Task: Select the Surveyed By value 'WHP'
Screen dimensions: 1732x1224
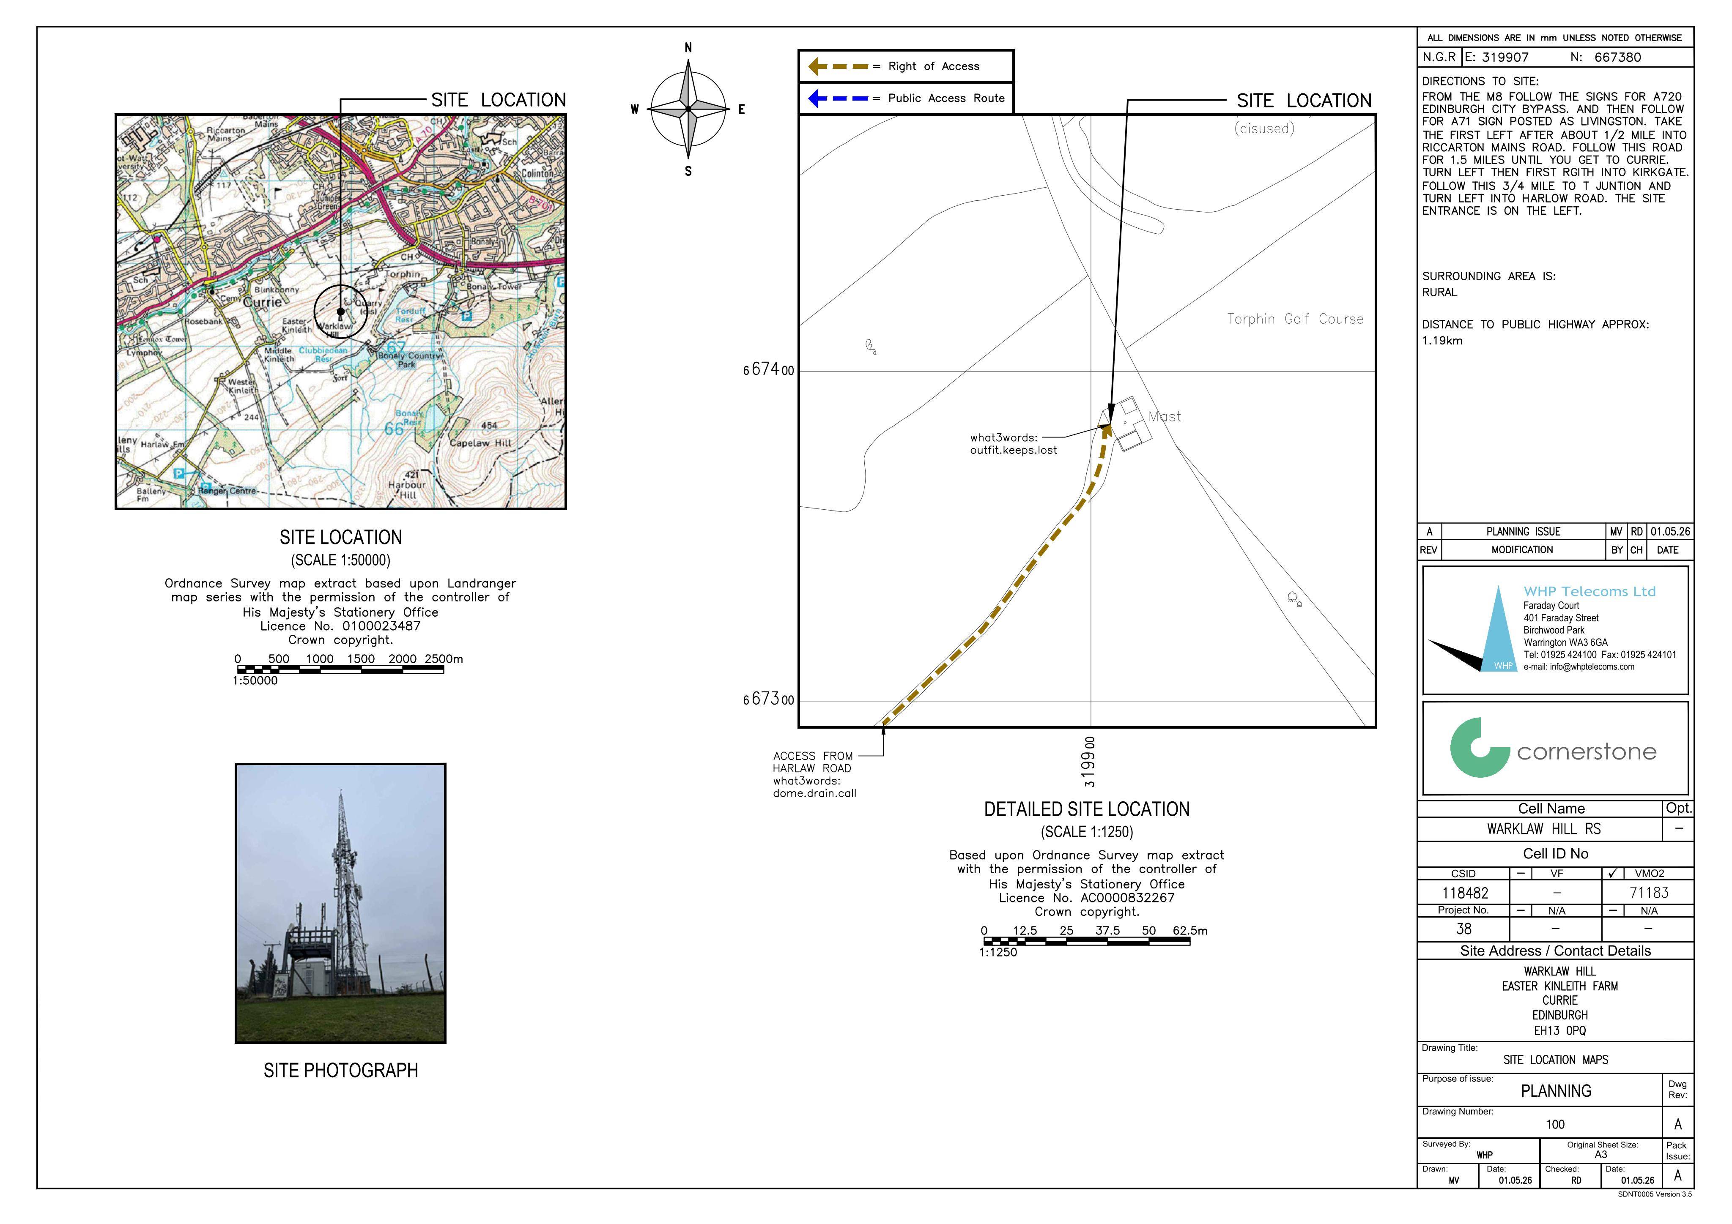Action: point(1484,1156)
